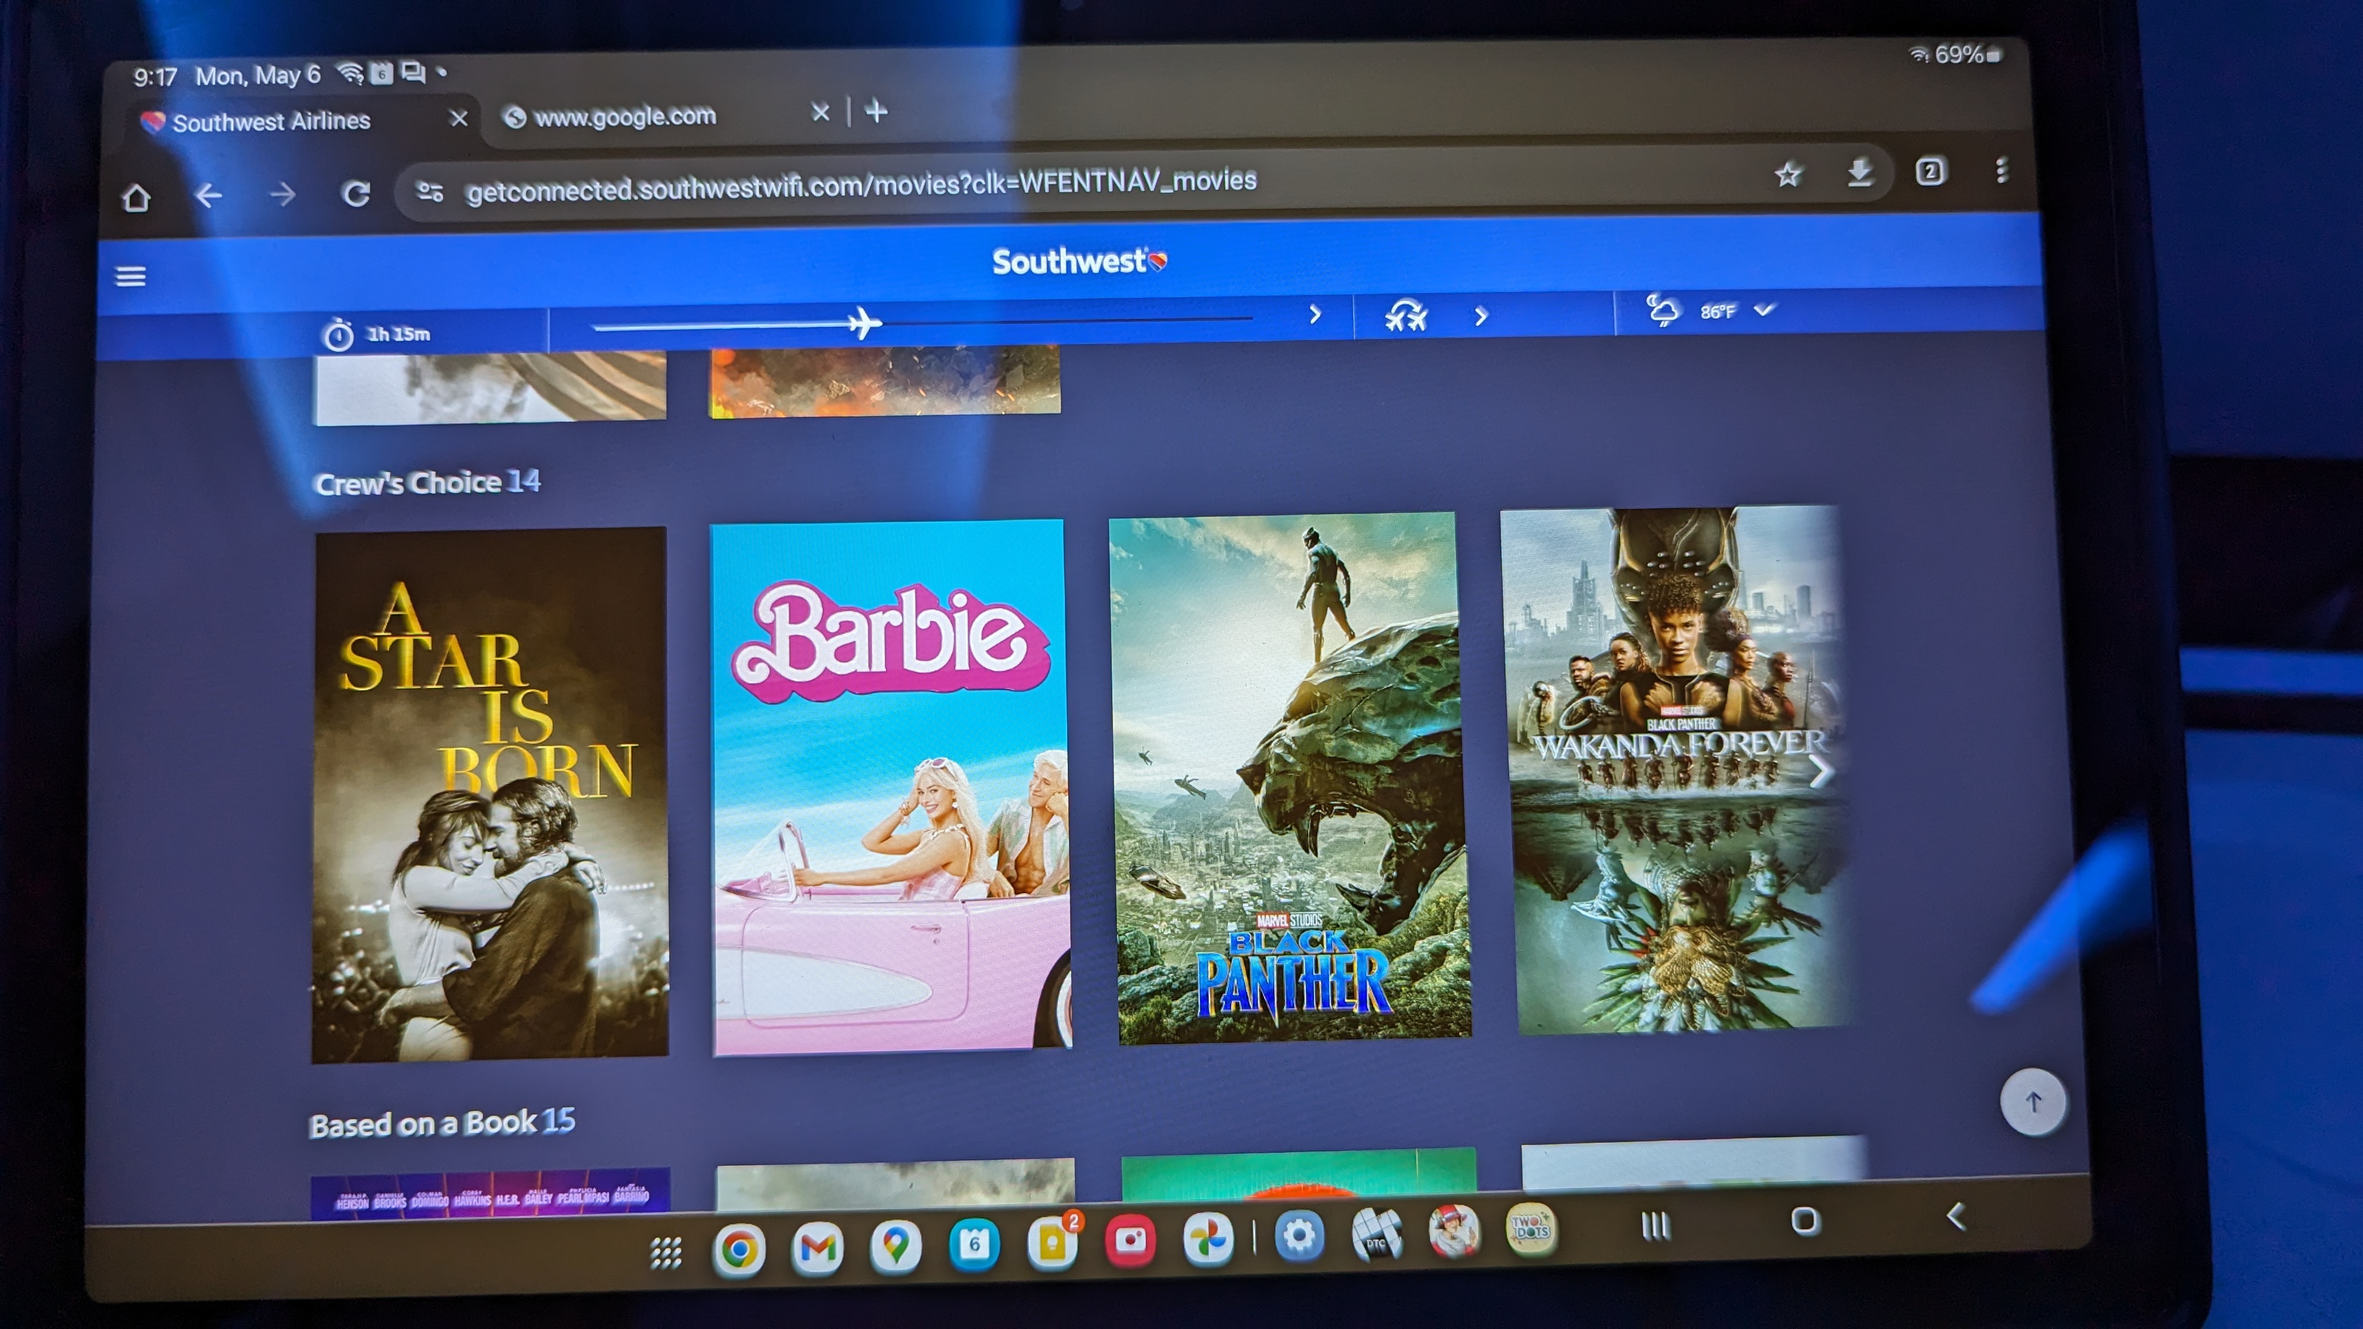Open Chrome downloads icon
This screenshot has width=2363, height=1329.
(1860, 172)
